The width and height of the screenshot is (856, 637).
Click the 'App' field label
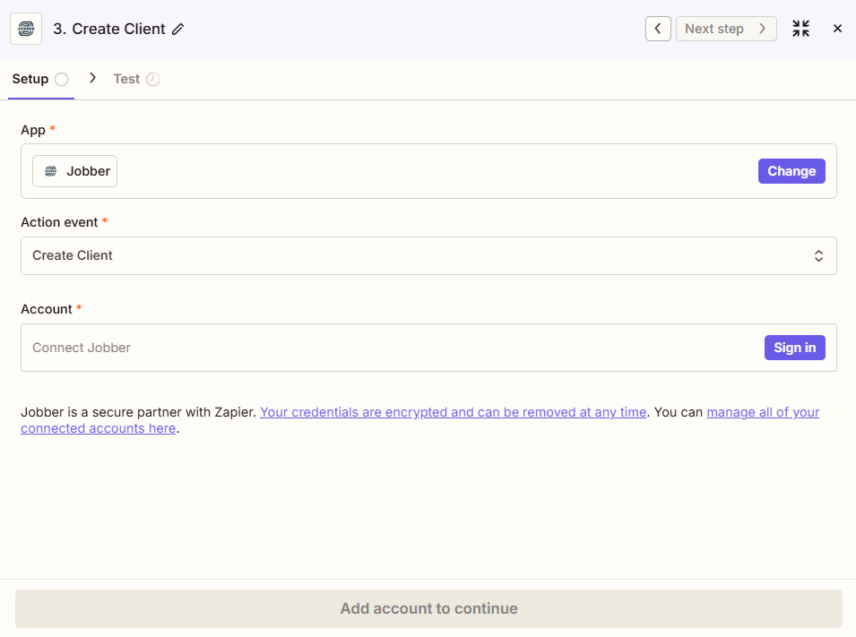33,130
